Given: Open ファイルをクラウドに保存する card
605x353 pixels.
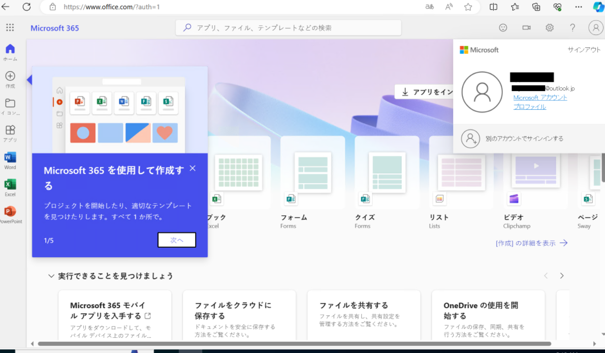Looking at the screenshot, I should 239,315.
